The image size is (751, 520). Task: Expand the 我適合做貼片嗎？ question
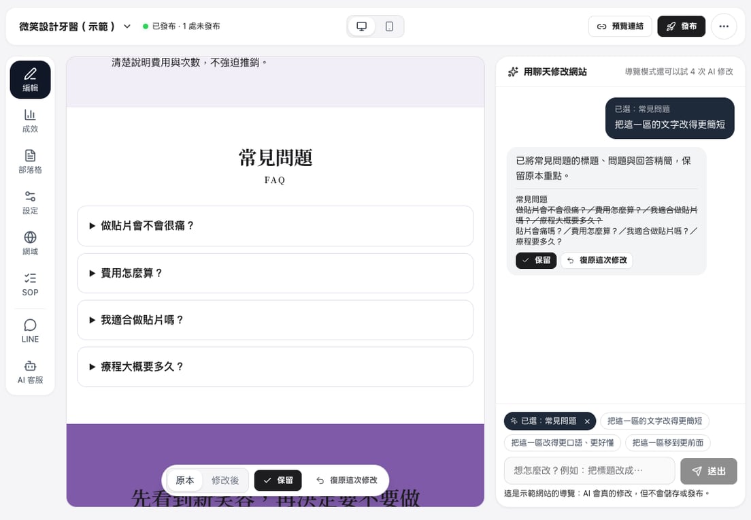pyautogui.click(x=275, y=320)
